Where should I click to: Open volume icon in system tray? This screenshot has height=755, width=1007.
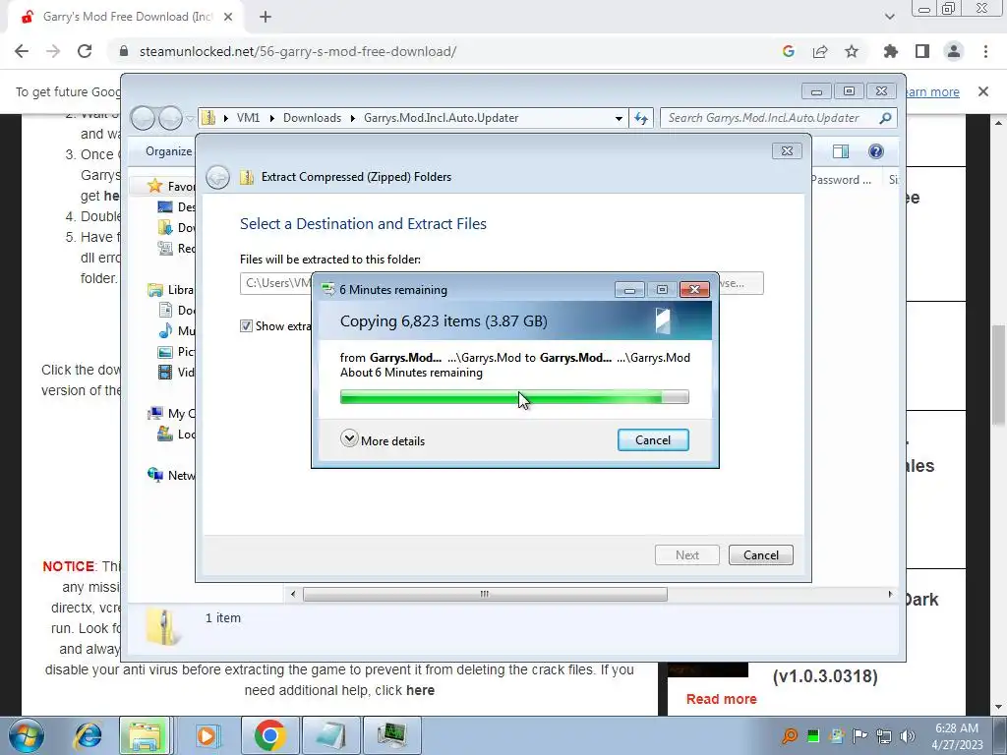[x=908, y=736]
